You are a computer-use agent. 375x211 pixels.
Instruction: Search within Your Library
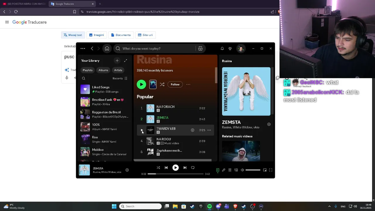[83, 79]
